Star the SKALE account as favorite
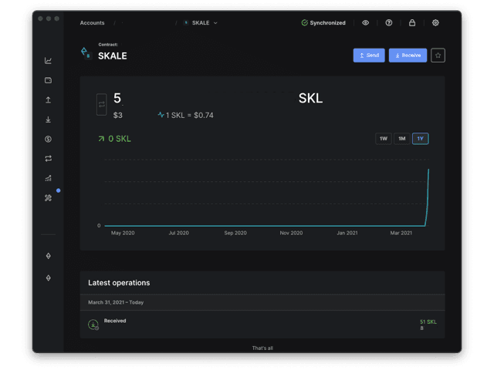Image resolution: width=494 pixels, height=370 pixels. click(x=438, y=55)
